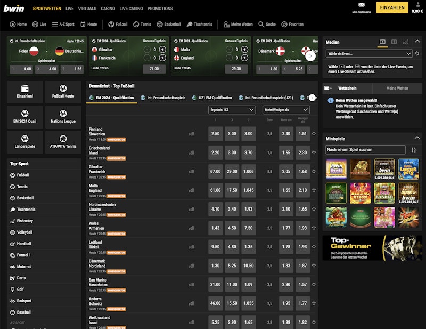Open the Meine Wetten tab in betslip
Viewport: 426px width, 329px height.
[x=397, y=88]
